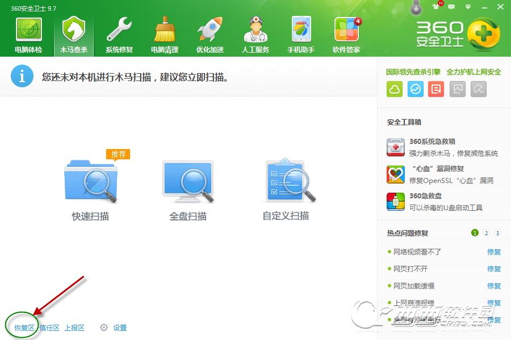Open 优化加速 rocket speedup module
The width and height of the screenshot is (511, 340).
(210, 35)
